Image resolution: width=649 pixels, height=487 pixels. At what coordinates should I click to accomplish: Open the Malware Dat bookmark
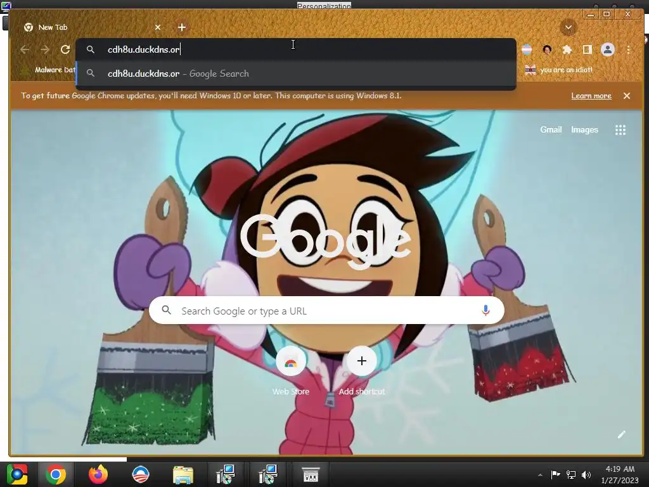tap(49, 70)
